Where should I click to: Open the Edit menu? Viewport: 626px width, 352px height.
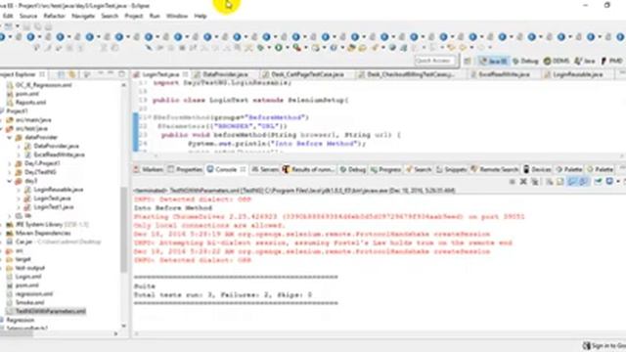[x=8, y=16]
